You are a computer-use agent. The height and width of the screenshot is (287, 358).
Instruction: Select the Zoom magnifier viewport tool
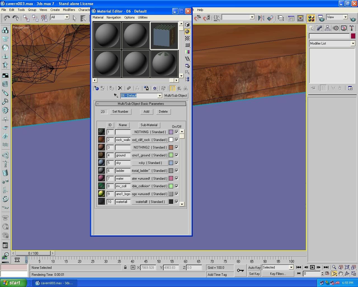coord(334,267)
